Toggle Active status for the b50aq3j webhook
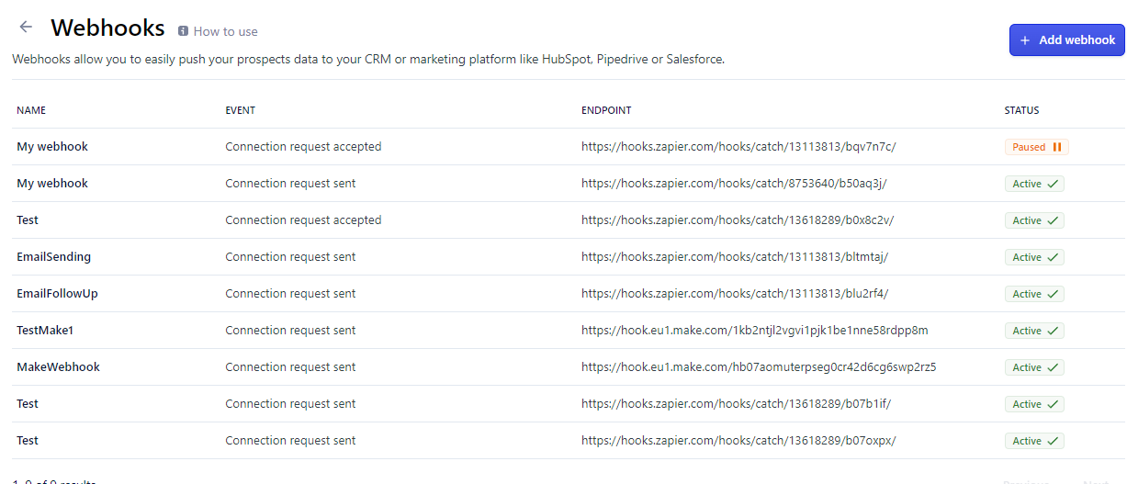The image size is (1127, 484). [1034, 184]
